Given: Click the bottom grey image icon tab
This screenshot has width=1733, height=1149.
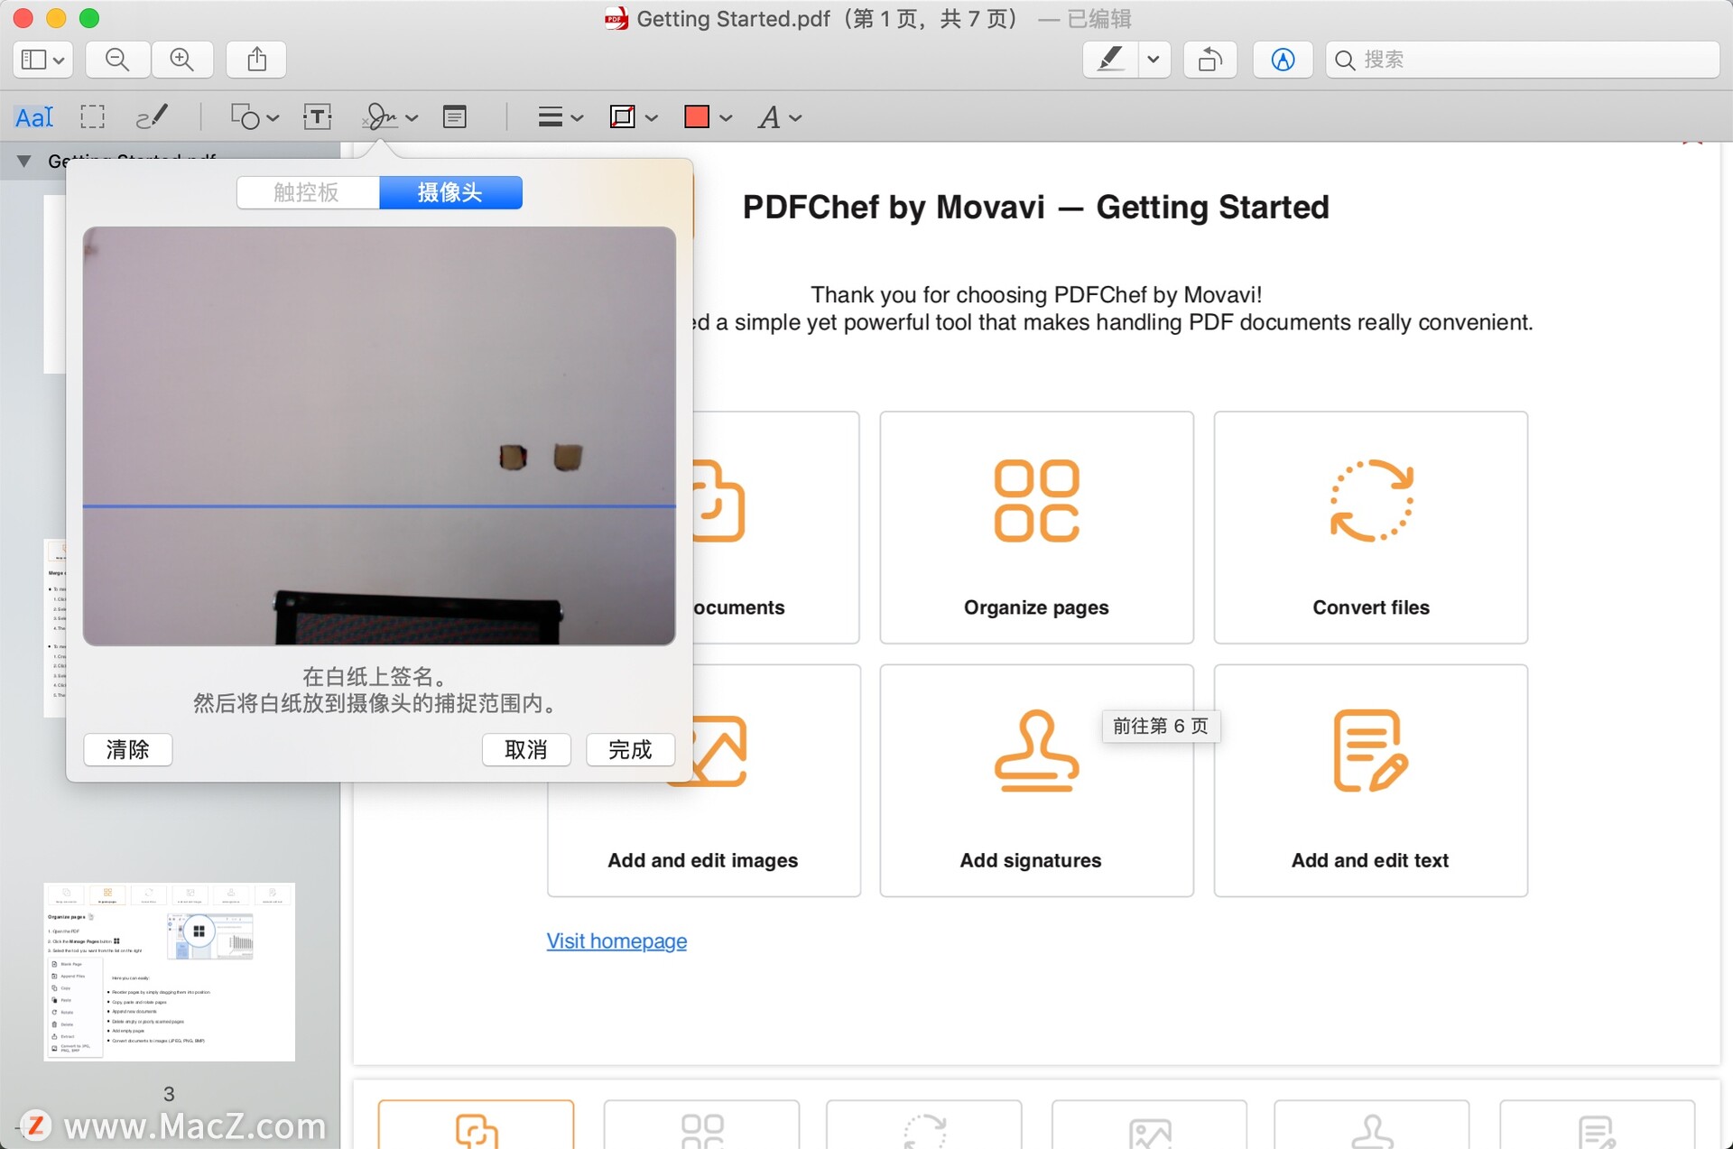Looking at the screenshot, I should click(x=1150, y=1126).
